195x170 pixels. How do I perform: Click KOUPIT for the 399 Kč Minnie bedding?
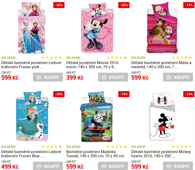(x=113, y=77)
